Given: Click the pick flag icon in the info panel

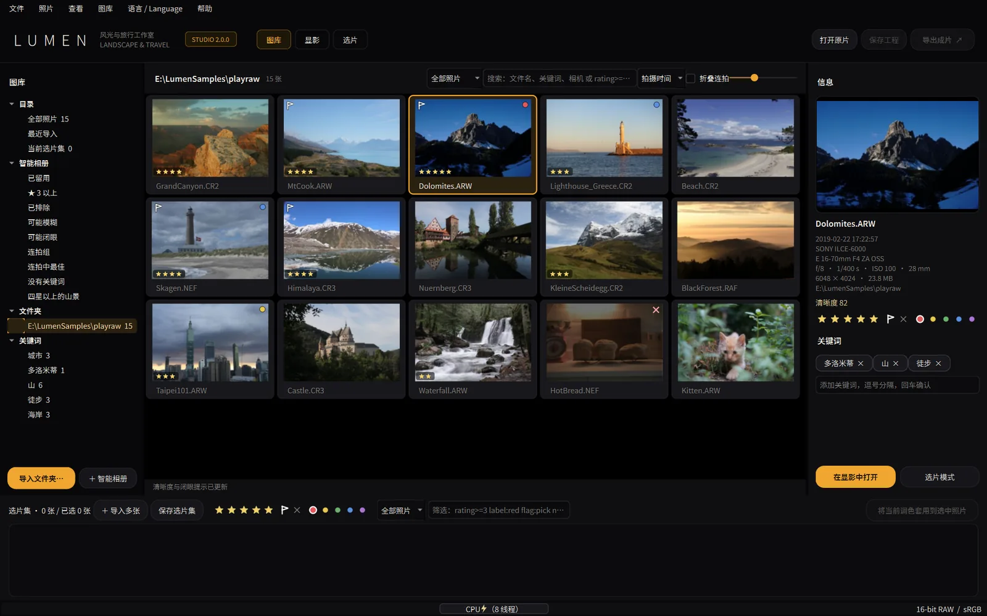Looking at the screenshot, I should coord(890,318).
